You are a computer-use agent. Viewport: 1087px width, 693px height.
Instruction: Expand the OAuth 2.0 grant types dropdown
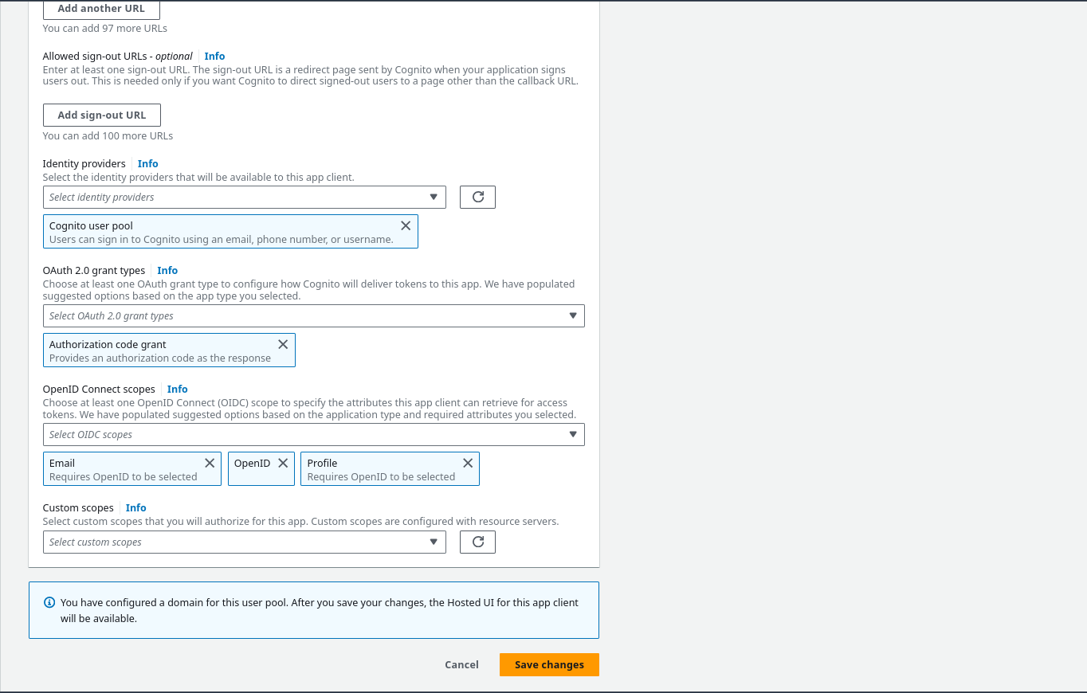313,315
